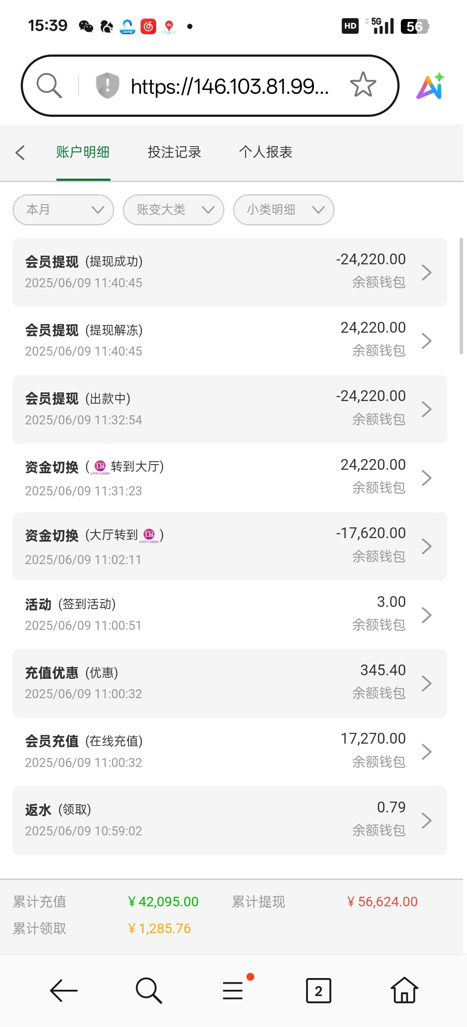Viewport: 467px width, 1027px height.
Task: Expand the 小类明细 filter dropdown
Action: pos(284,210)
